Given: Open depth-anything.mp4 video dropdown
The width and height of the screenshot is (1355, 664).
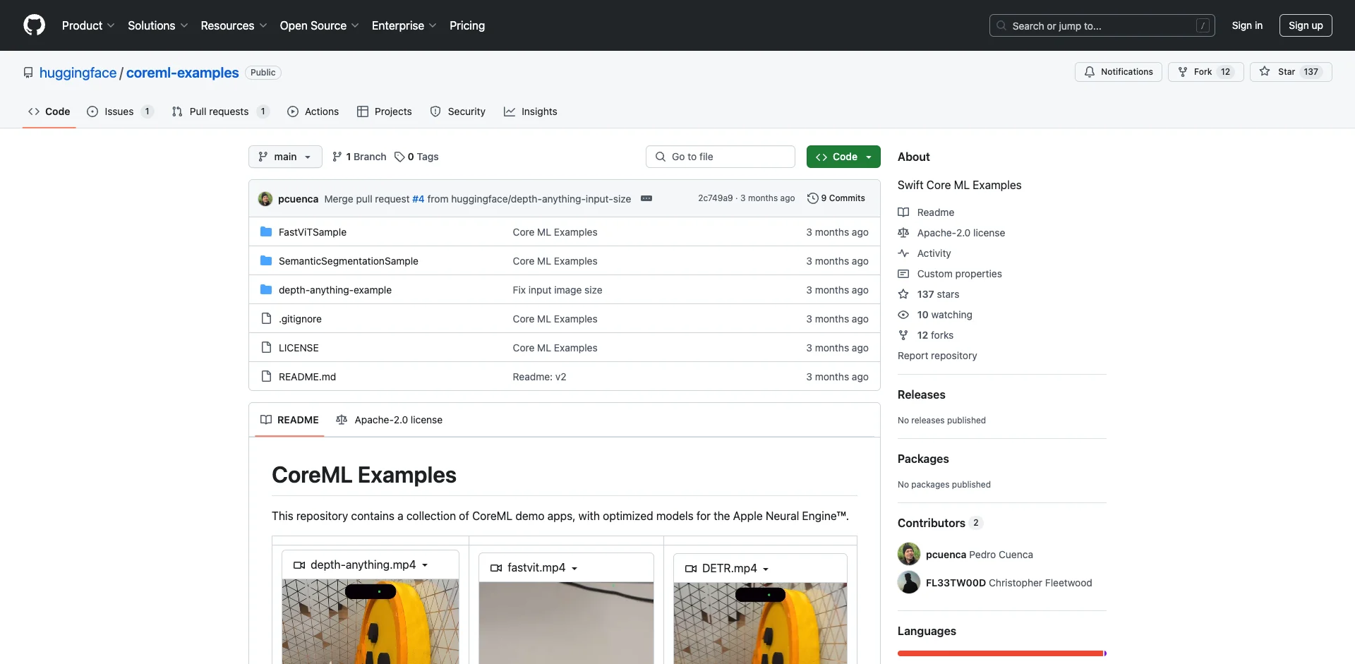Looking at the screenshot, I should [371, 565].
